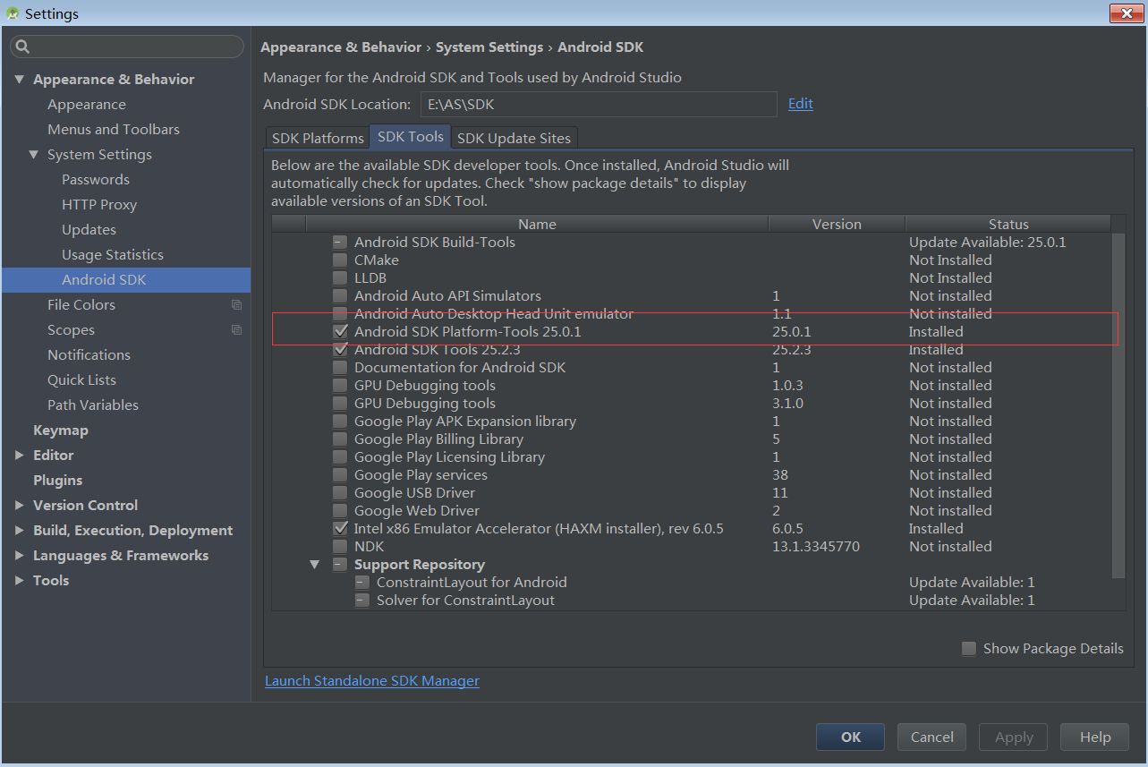Viewport: 1148px width, 767px height.
Task: Click the Version column header
Action: pyautogui.click(x=837, y=224)
